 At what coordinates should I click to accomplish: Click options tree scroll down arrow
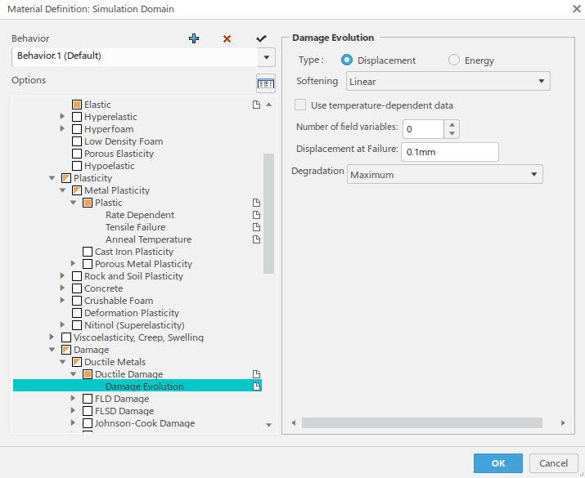[x=268, y=425]
